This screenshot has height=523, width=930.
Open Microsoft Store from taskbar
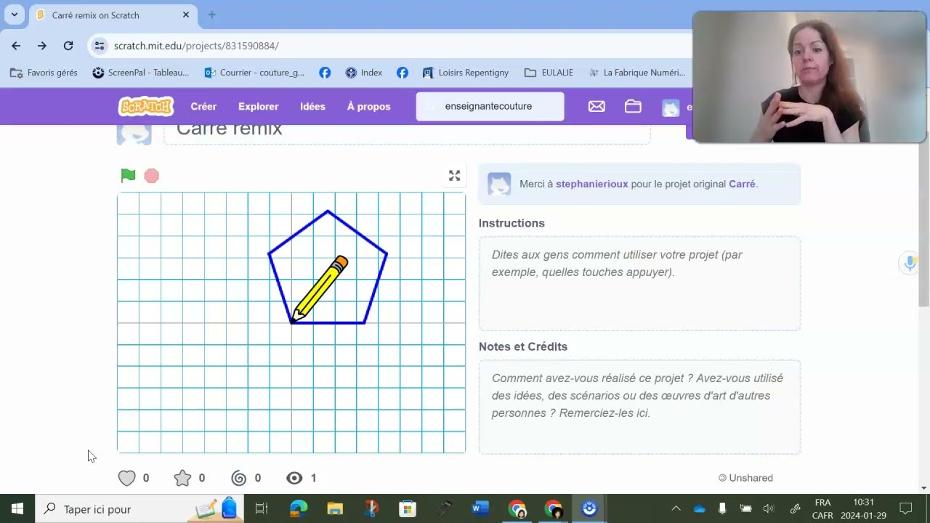(x=408, y=509)
